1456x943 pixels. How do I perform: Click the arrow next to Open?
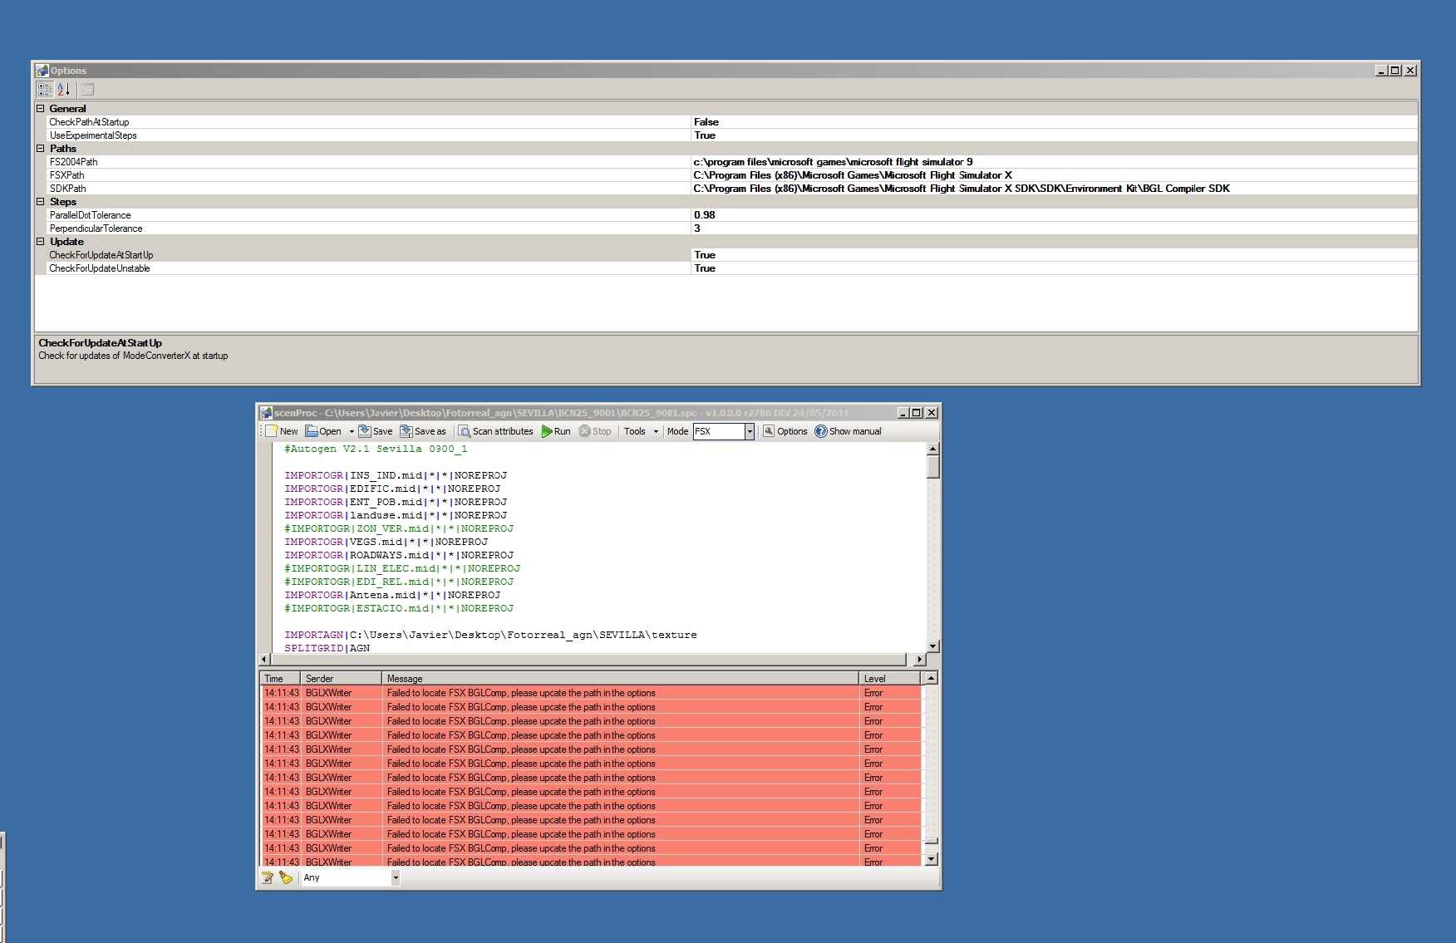(352, 431)
